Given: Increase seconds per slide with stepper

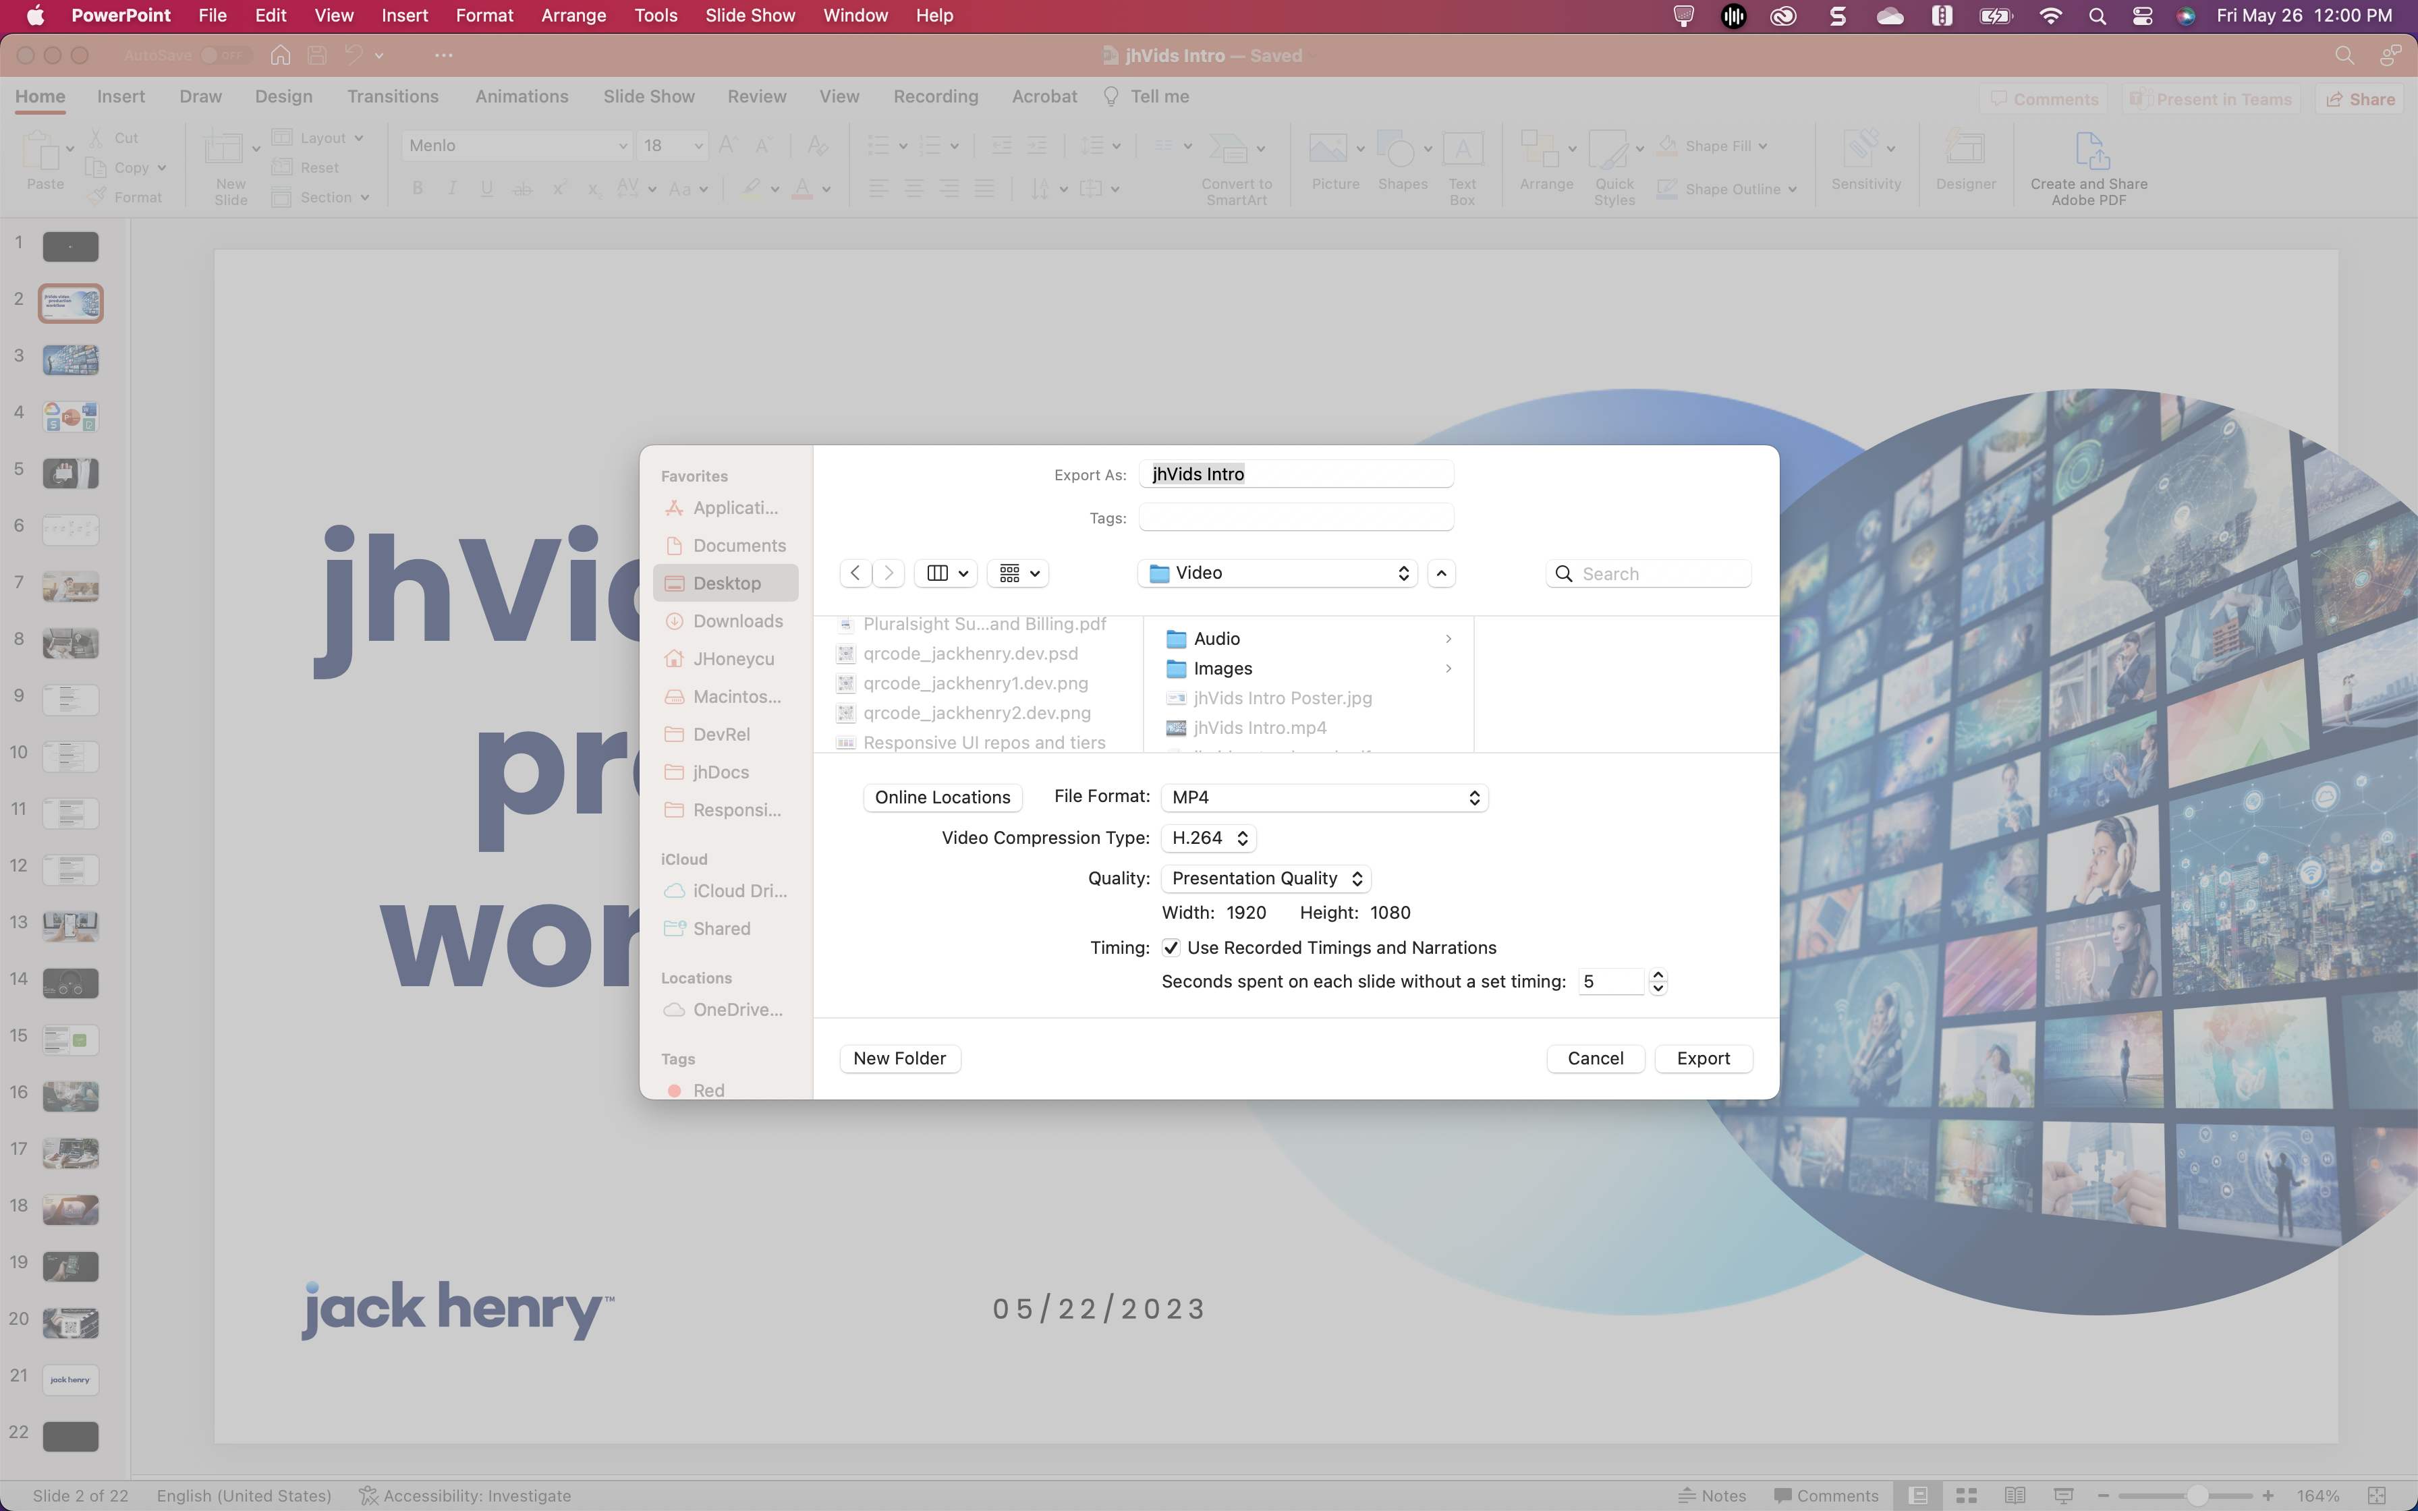Looking at the screenshot, I should click(1658, 974).
